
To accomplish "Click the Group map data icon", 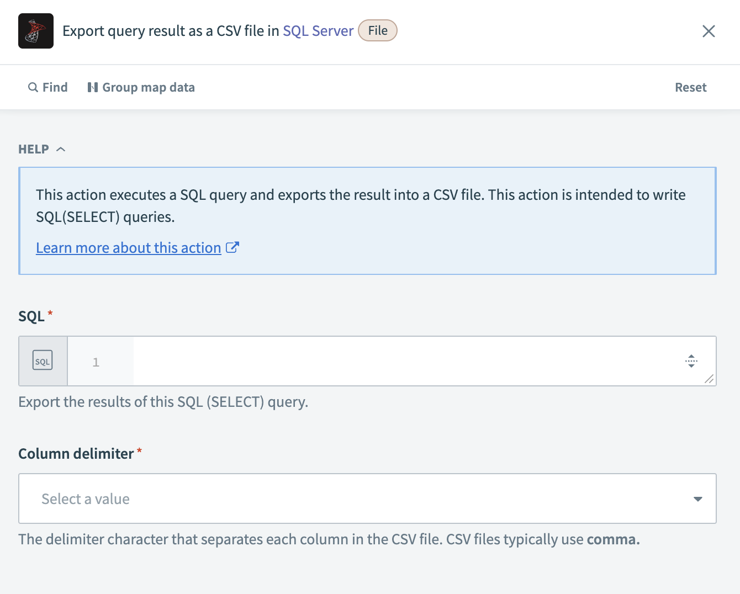I will pos(93,87).
